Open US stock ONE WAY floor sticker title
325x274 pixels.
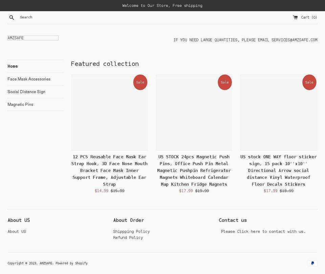279,171
